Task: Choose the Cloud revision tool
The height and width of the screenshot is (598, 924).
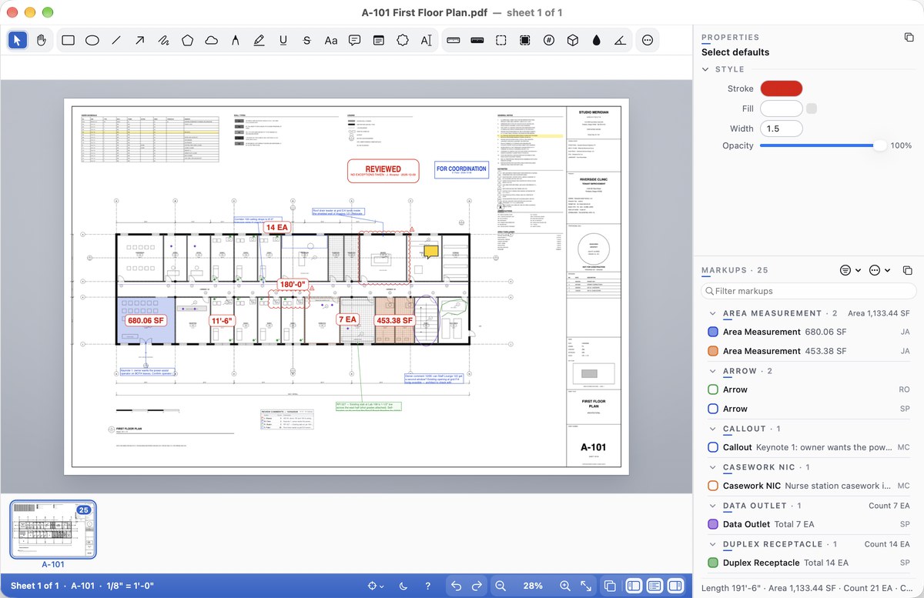Action: tap(211, 40)
